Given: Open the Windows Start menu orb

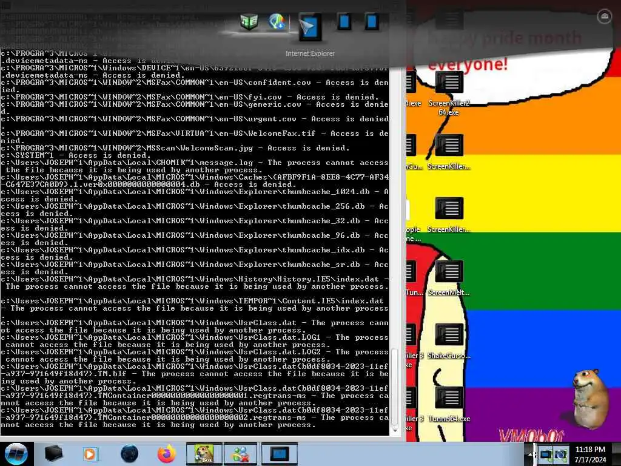Looking at the screenshot, I should click(x=16, y=454).
